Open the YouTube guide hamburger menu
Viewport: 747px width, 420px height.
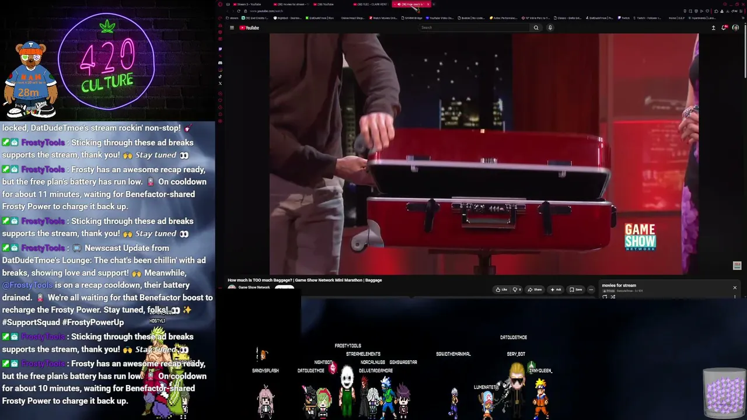coord(232,27)
